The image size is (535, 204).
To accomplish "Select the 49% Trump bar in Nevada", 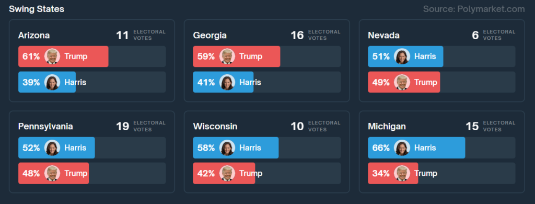I will 404,82.
